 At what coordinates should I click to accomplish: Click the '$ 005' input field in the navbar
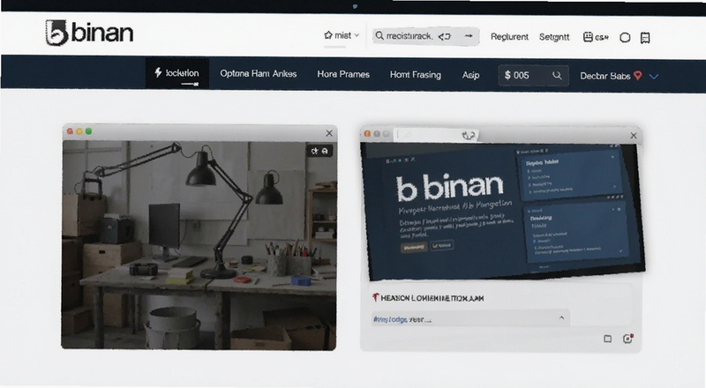533,75
